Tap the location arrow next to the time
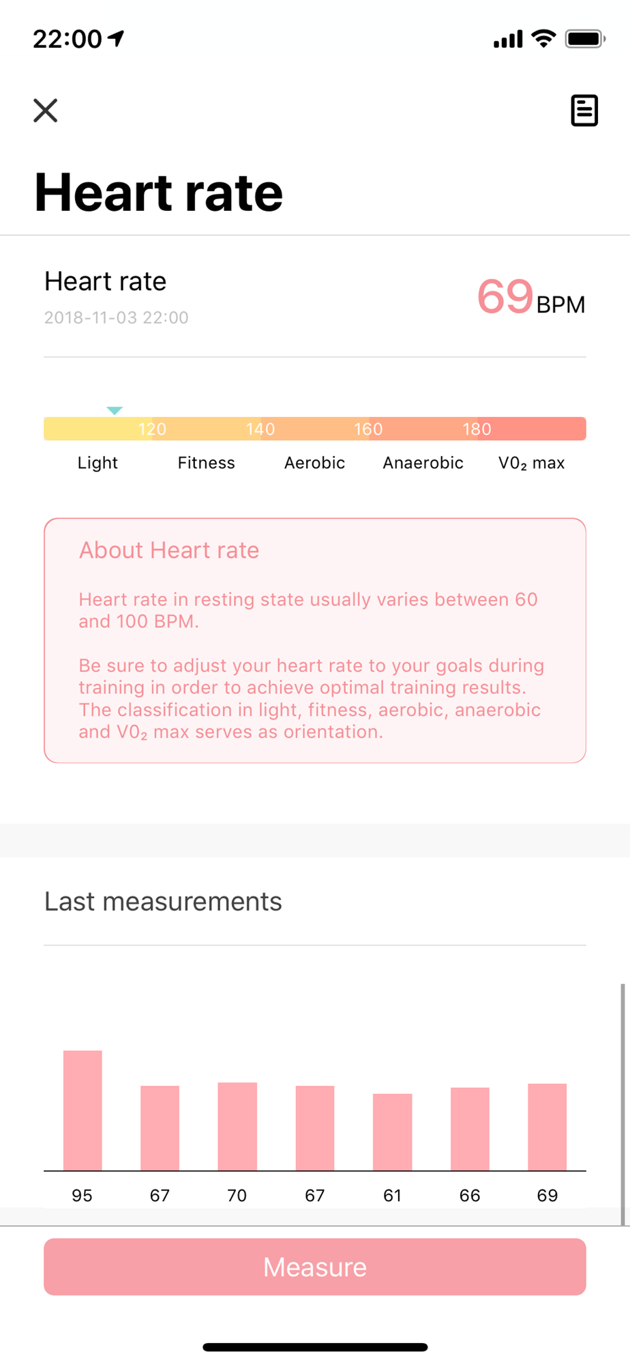The image size is (630, 1365). point(117,38)
